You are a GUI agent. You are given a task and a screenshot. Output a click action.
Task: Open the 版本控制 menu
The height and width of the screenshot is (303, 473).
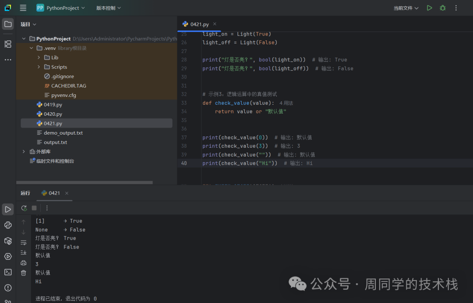point(108,8)
